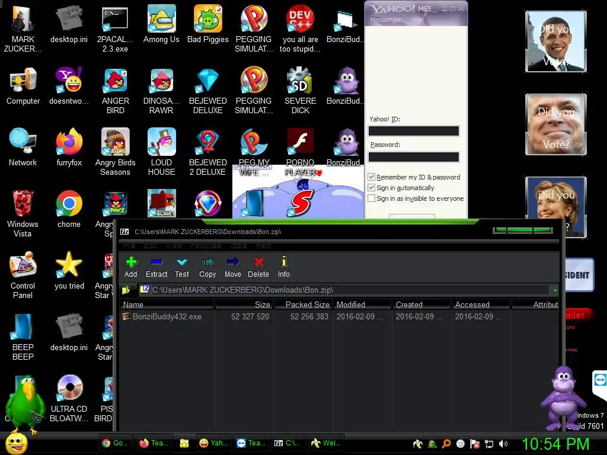Select the Computer desktop icon
Viewport: 607px width, 455px height.
[x=23, y=86]
